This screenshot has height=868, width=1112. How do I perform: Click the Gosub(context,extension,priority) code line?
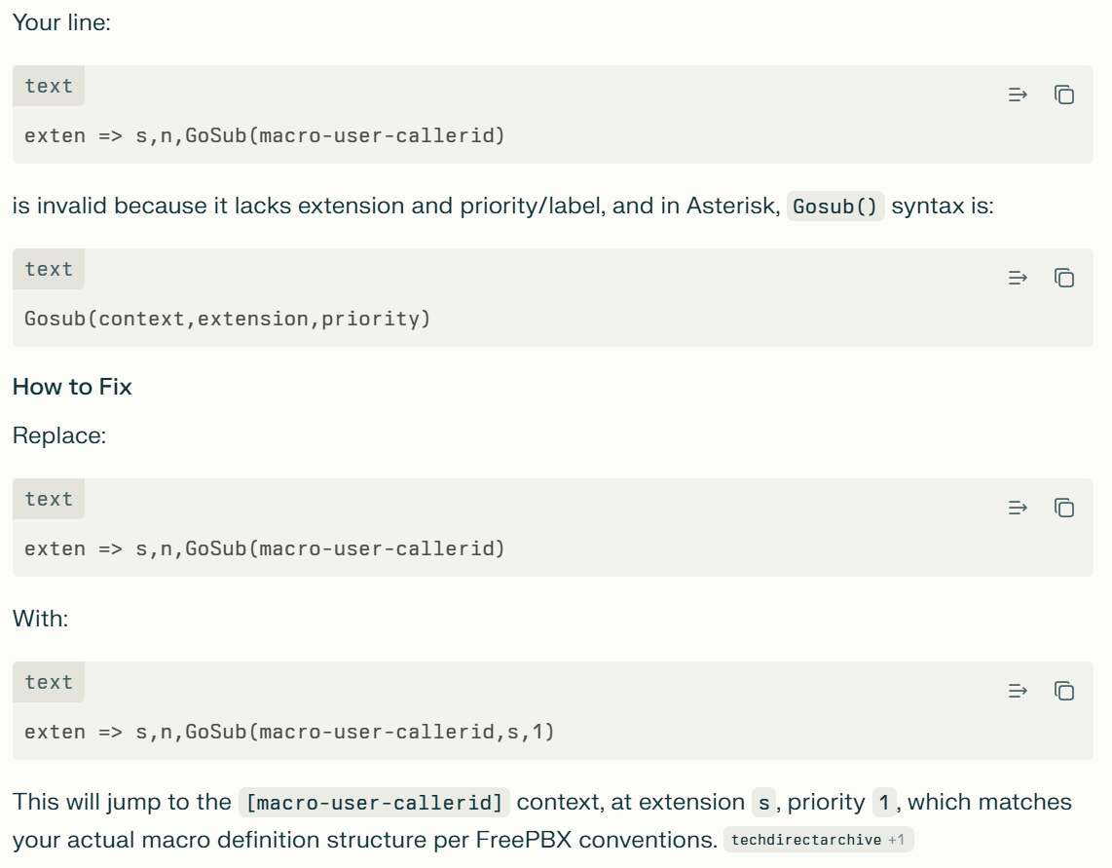point(227,319)
